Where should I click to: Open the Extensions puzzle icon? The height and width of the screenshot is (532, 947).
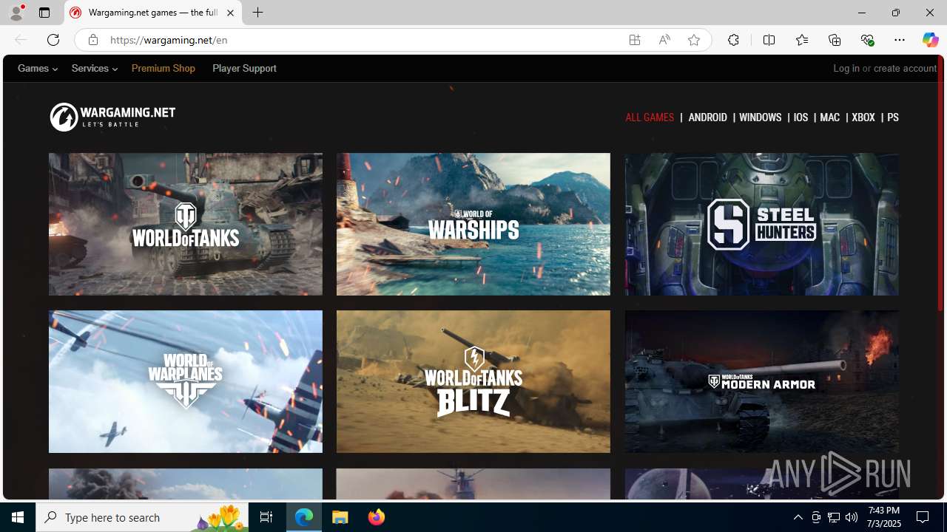(733, 40)
